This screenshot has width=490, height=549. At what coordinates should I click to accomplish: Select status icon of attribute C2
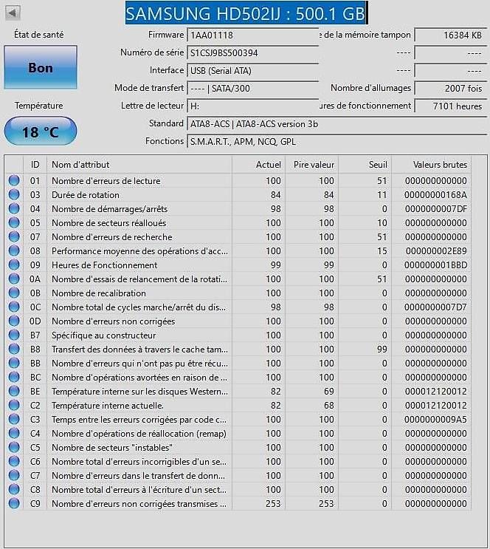tap(14, 405)
